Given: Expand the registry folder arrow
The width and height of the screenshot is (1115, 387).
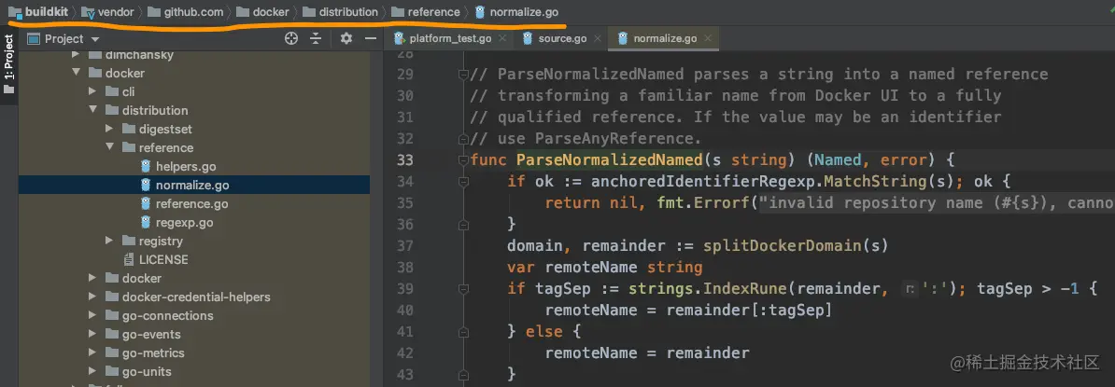Looking at the screenshot, I should [109, 242].
